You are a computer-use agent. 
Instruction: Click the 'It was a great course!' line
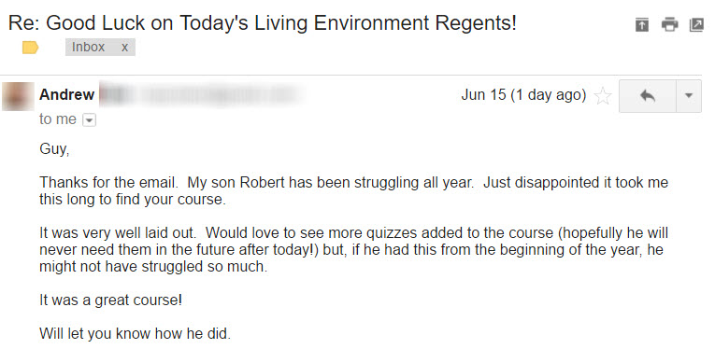(x=111, y=300)
